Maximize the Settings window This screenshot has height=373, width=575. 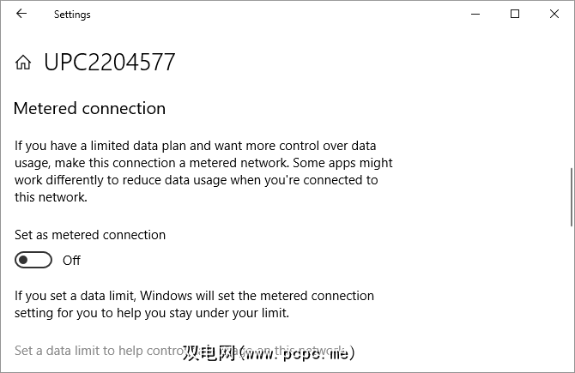515,14
